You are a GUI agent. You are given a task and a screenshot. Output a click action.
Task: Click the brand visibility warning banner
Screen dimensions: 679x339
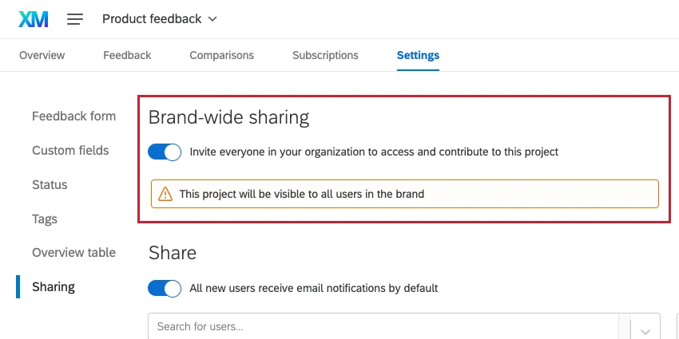pyautogui.click(x=405, y=194)
